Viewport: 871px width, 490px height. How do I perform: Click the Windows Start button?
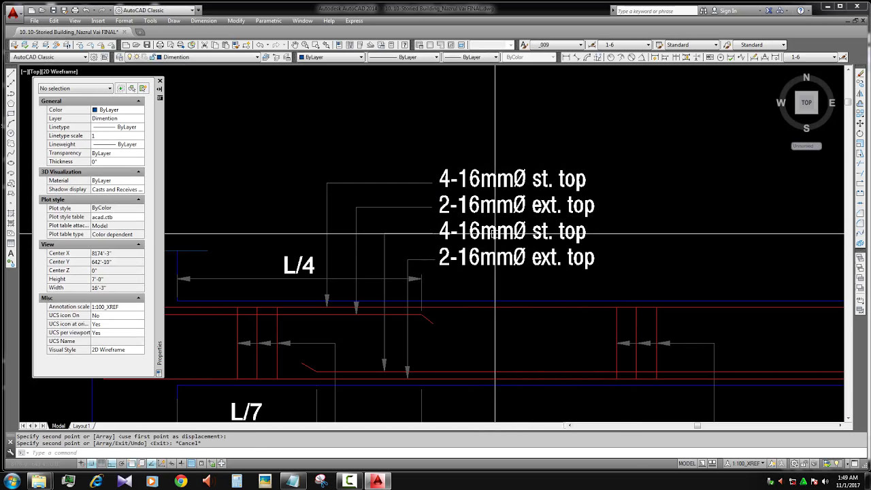click(12, 481)
